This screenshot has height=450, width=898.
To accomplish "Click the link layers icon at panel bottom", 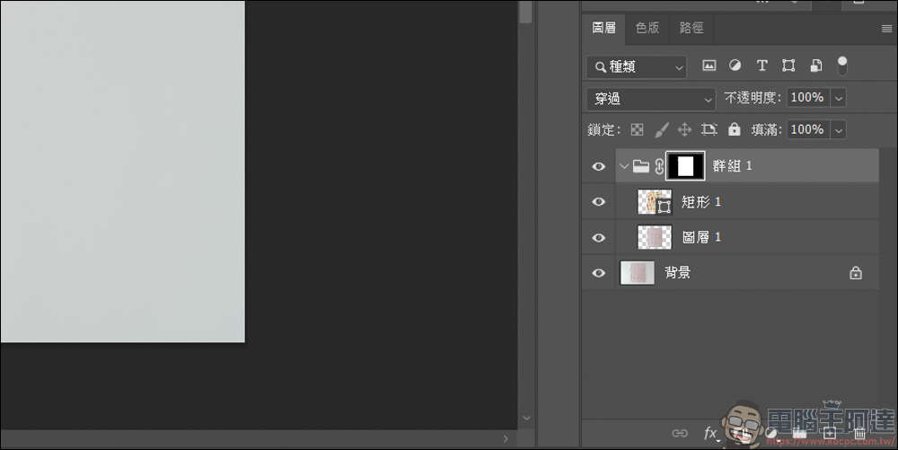I will click(x=680, y=433).
